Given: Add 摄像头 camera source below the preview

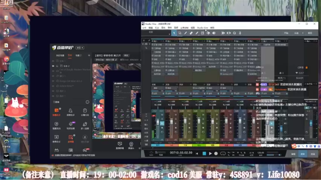Looking at the screenshot, I should 131,146.
